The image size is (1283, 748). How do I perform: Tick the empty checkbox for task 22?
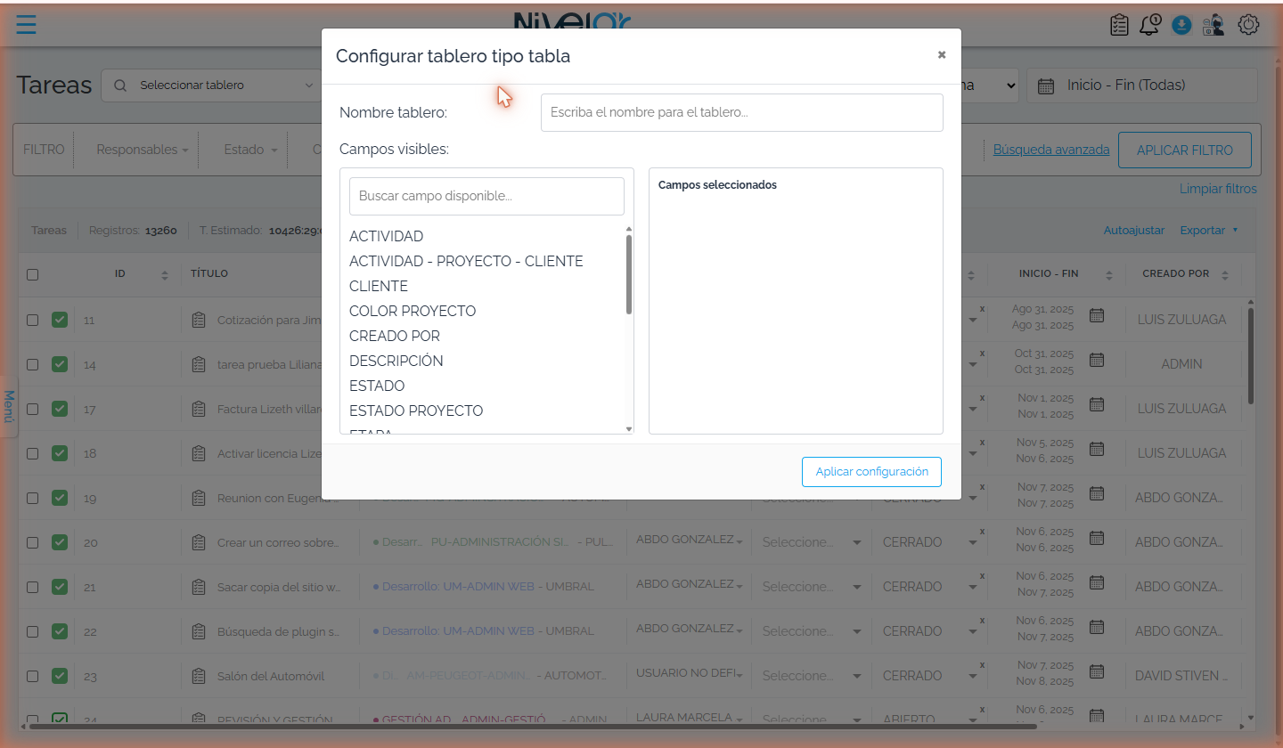pyautogui.click(x=33, y=631)
